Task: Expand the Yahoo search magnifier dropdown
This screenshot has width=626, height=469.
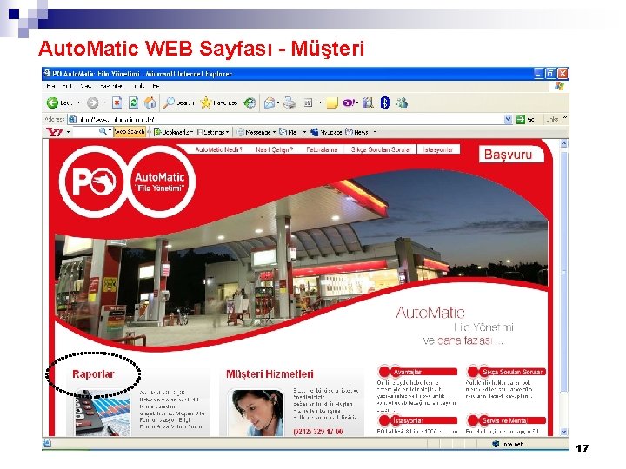Action: (110, 131)
